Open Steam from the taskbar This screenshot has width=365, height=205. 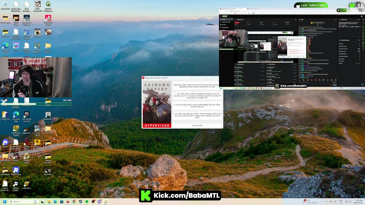[x=80, y=202]
